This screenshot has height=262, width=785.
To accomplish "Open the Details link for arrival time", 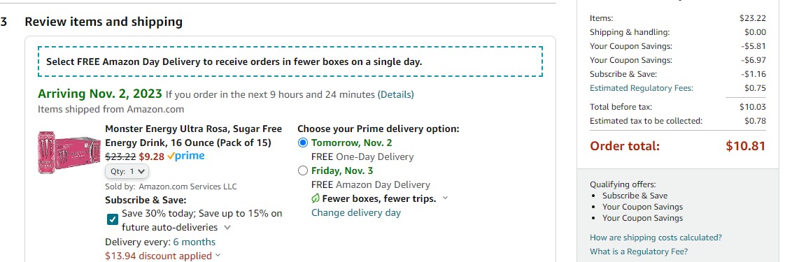I will coord(395,94).
